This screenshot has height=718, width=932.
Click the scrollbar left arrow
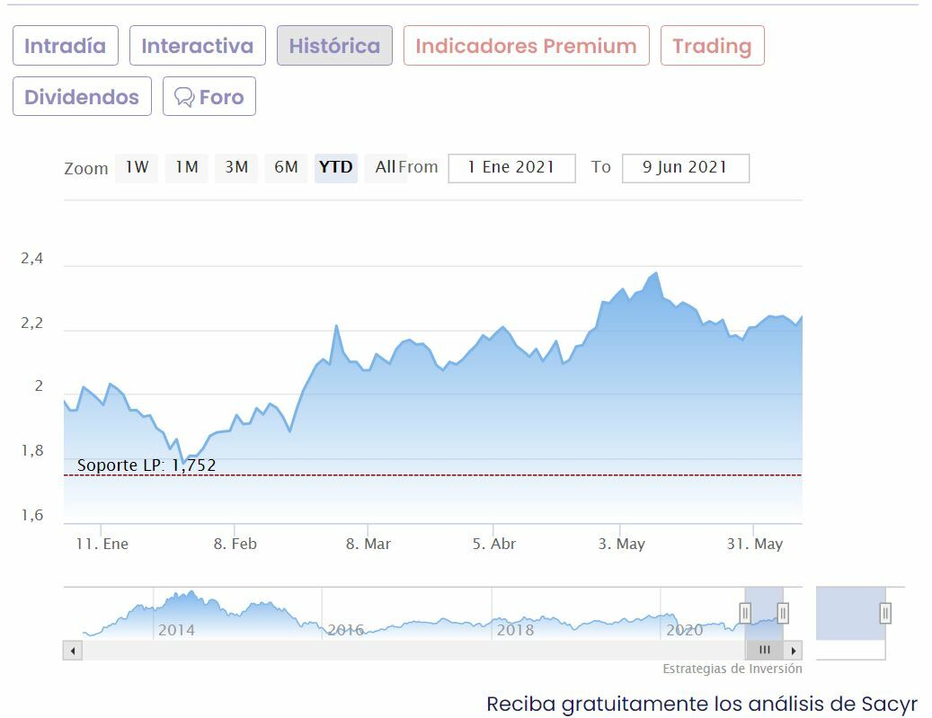tap(72, 650)
